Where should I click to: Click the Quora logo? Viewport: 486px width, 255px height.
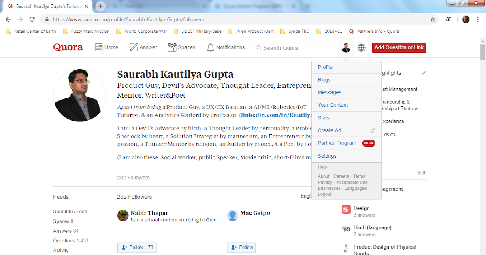[x=68, y=47]
